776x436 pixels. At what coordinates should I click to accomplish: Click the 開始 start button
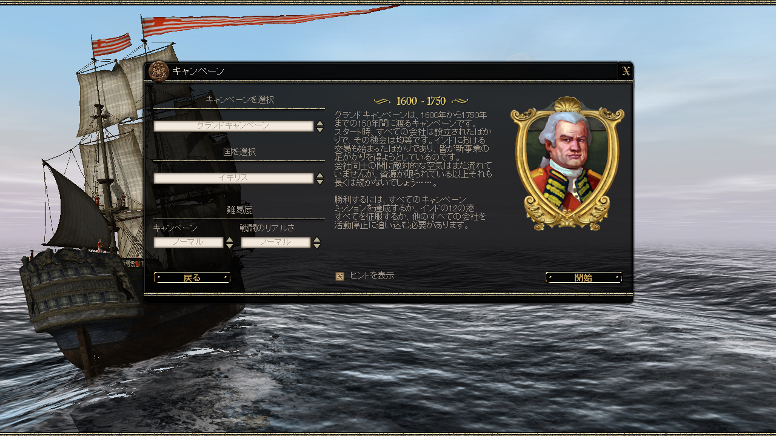[584, 277]
